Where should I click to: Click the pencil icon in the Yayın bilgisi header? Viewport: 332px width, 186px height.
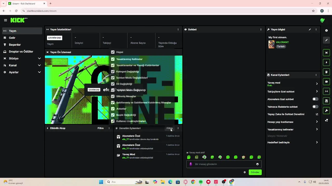coord(310,29)
